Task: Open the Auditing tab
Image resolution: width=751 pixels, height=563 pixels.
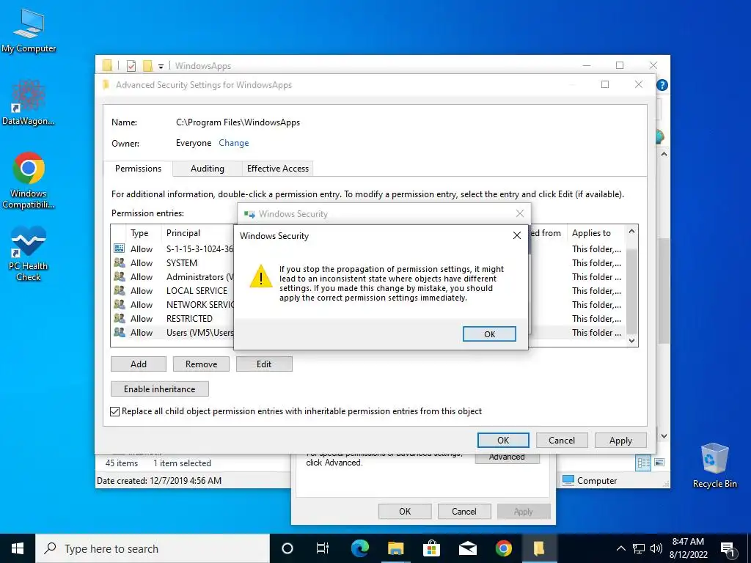Action: (x=208, y=169)
